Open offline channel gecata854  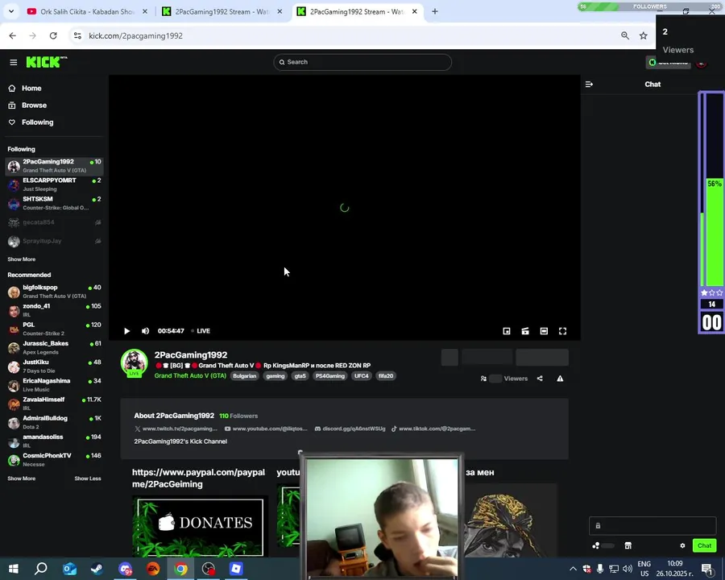(54, 222)
